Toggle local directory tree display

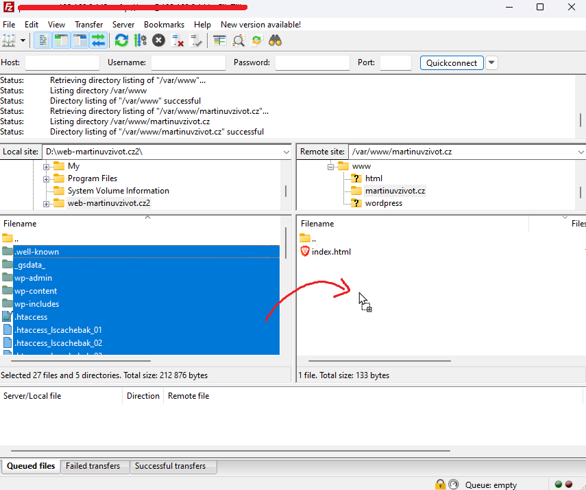coord(62,40)
